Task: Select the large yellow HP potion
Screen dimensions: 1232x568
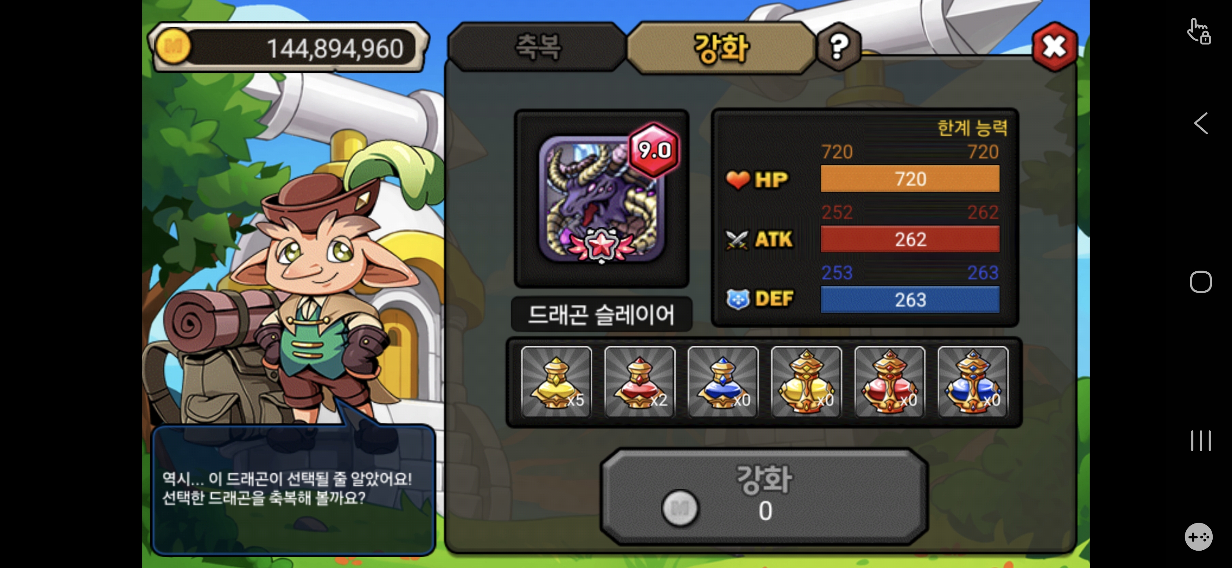Action: [x=806, y=382]
